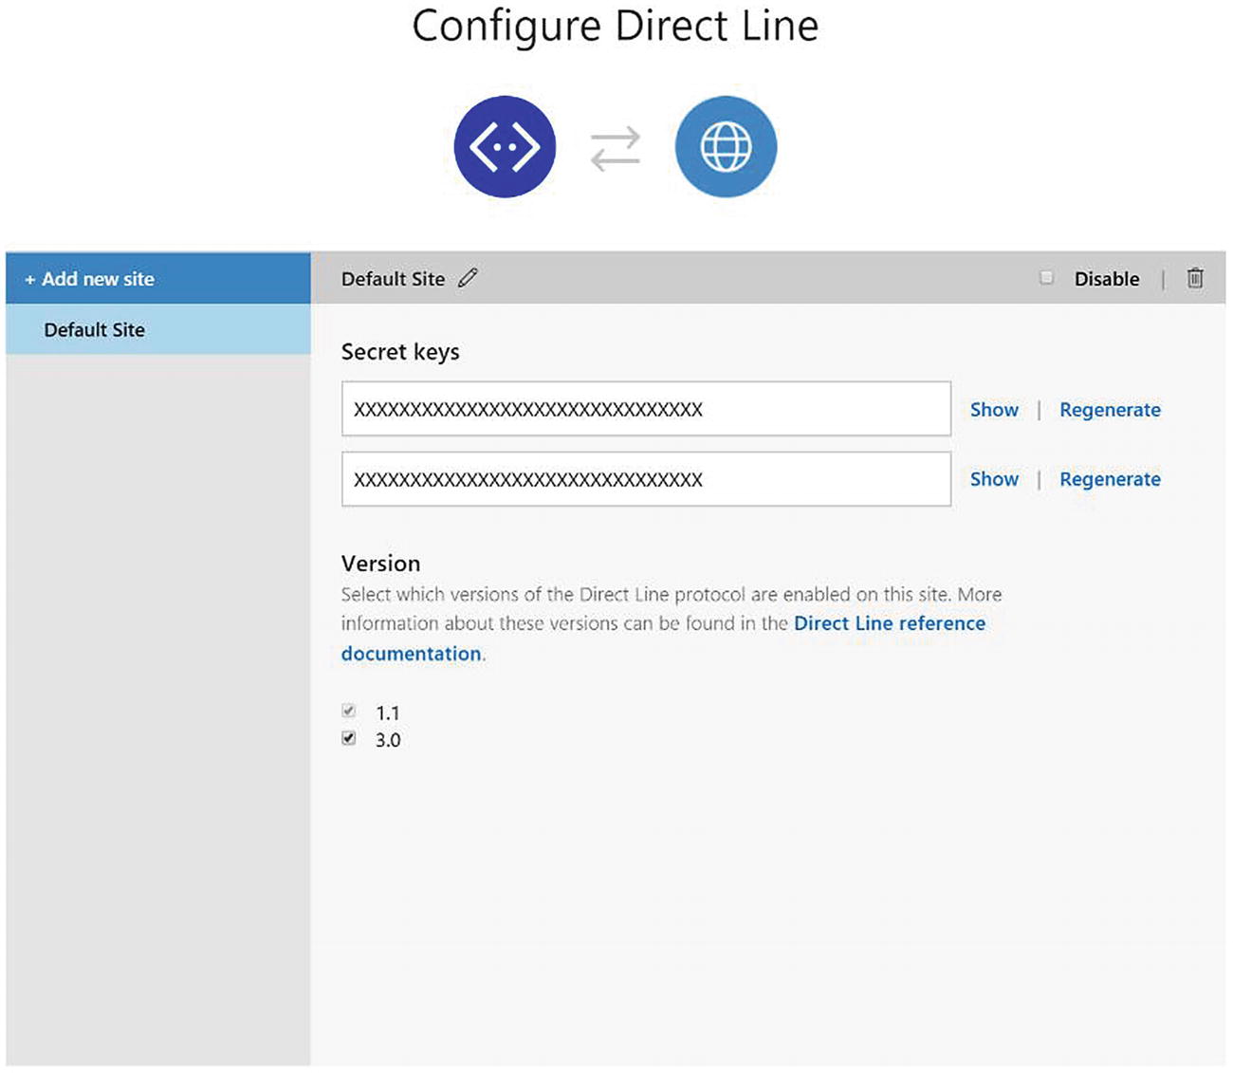Click Add new site
This screenshot has height=1073, width=1233.
[90, 279]
